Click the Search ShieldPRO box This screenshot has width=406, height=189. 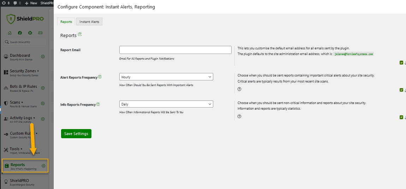[x=25, y=42]
